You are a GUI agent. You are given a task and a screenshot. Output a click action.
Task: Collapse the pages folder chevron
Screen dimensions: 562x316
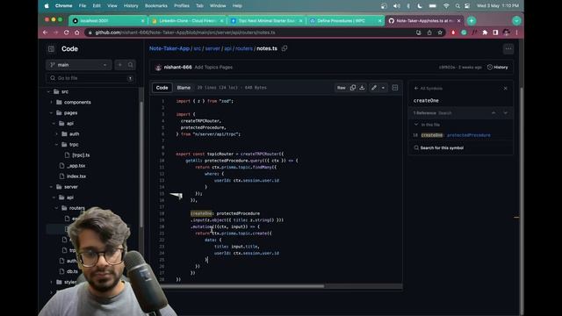51,113
